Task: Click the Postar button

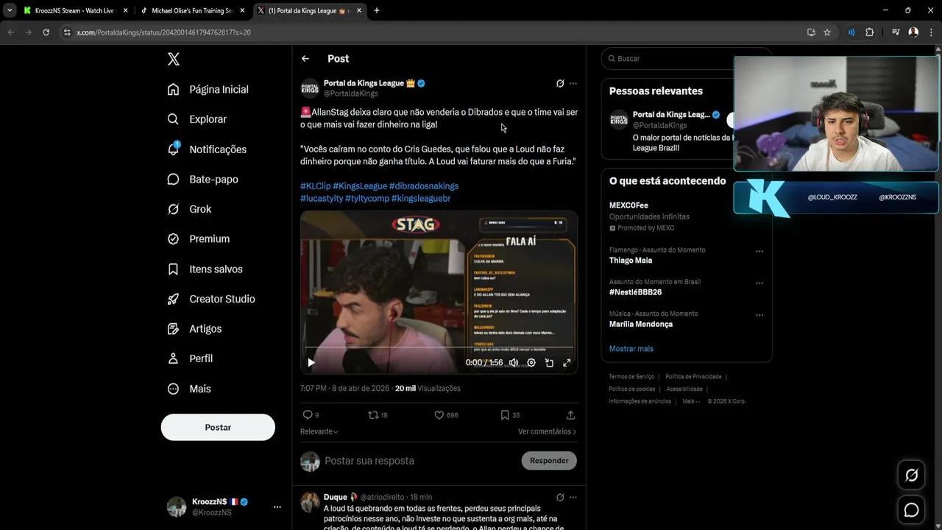Action: (218, 427)
